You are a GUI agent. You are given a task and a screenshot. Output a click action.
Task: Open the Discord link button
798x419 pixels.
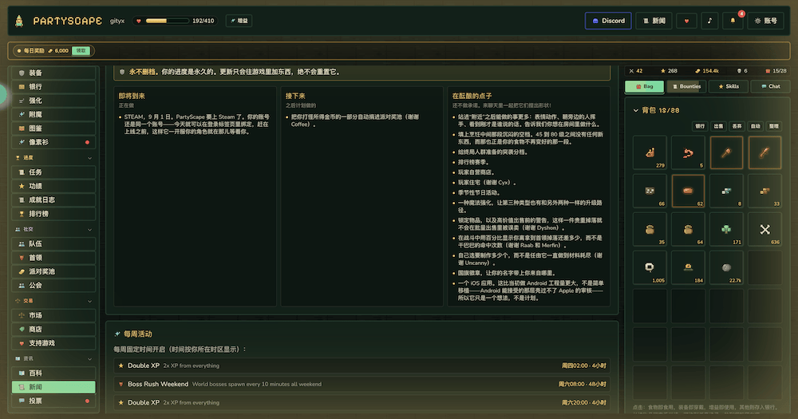(x=608, y=21)
